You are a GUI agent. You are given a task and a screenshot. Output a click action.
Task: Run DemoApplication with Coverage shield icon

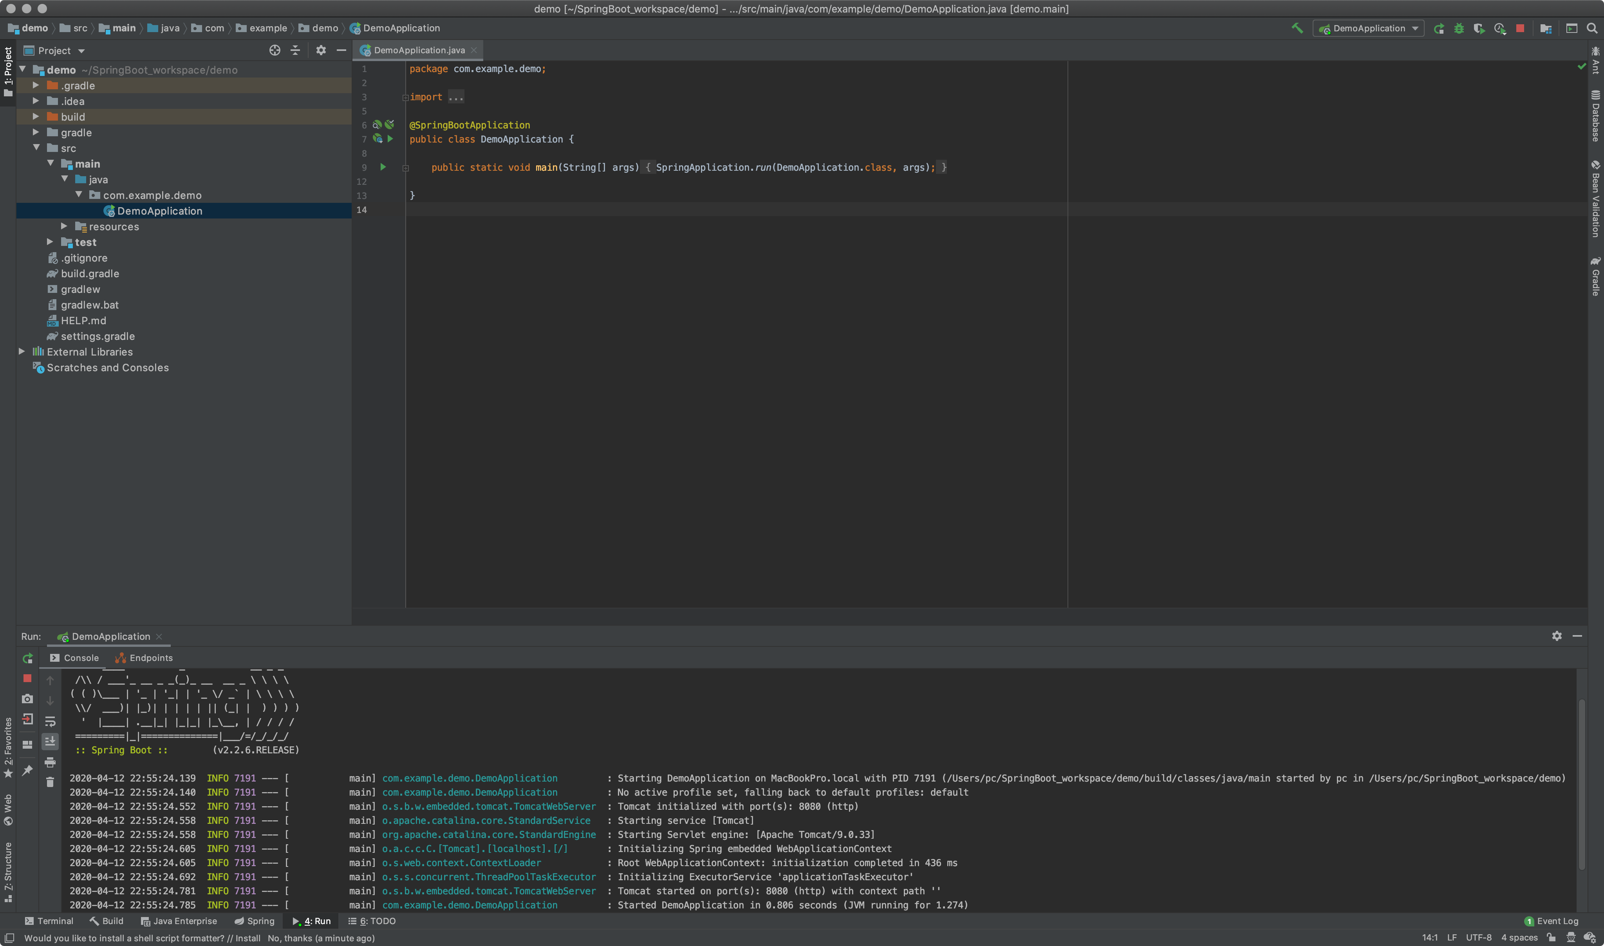pos(1479,28)
